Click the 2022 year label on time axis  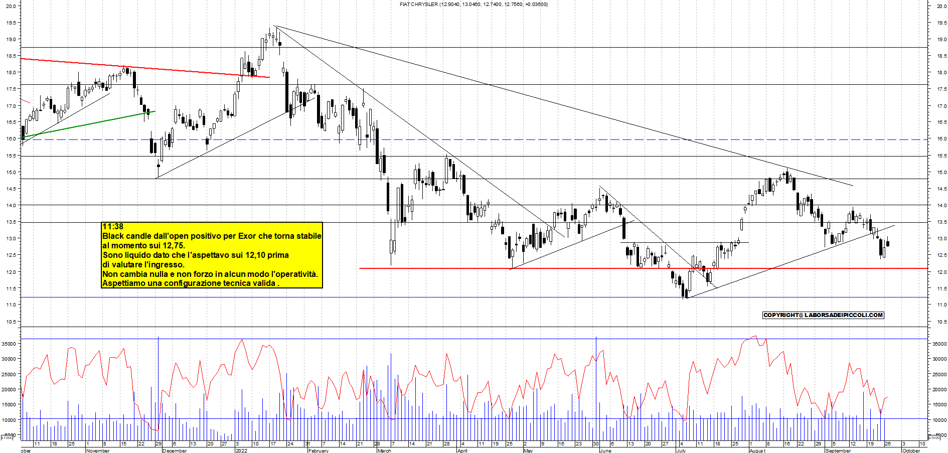241,450
